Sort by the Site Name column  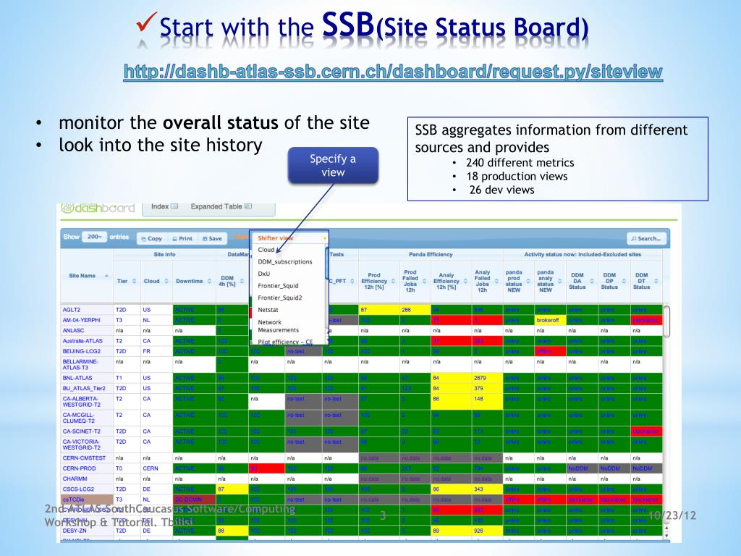87,276
